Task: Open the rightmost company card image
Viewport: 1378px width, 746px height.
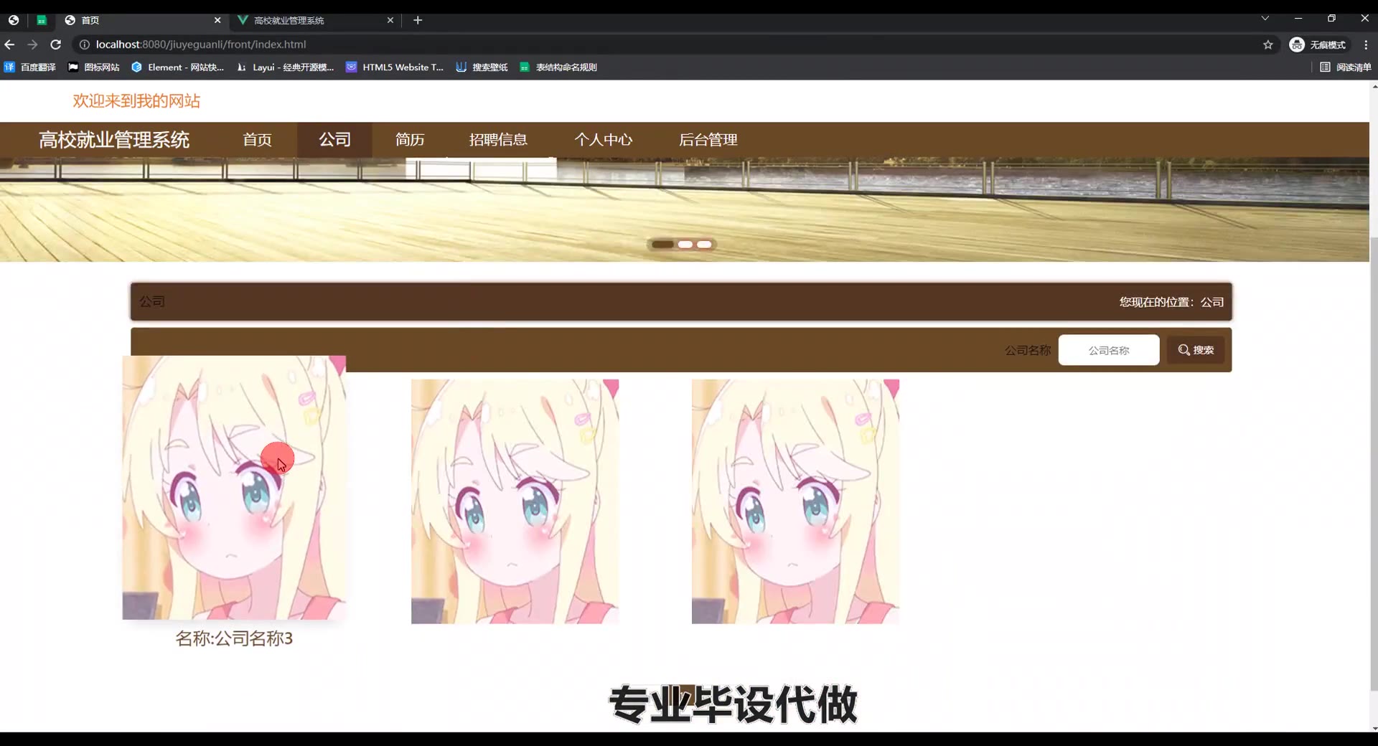Action: point(795,501)
